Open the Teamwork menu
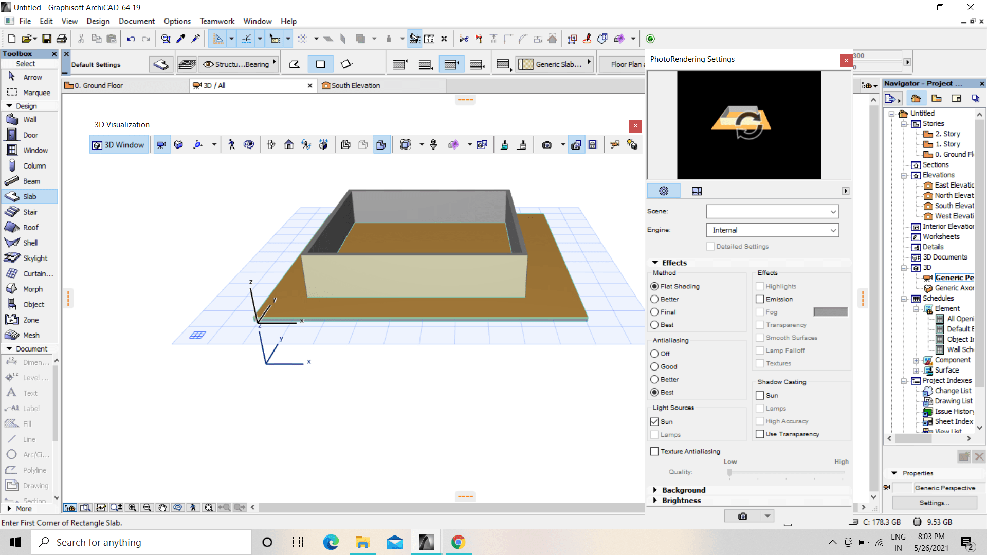Viewport: 987px width, 555px height. (x=217, y=21)
